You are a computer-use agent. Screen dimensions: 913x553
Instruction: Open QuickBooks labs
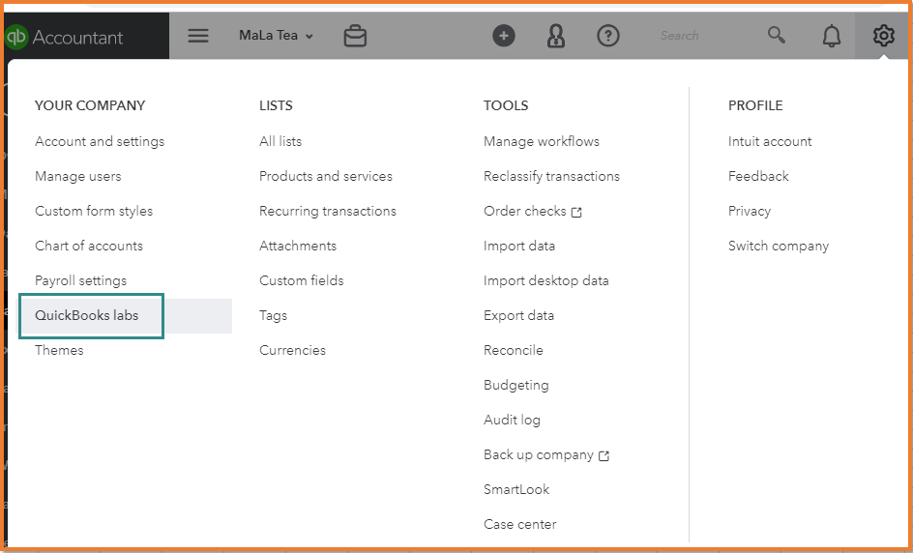[87, 315]
